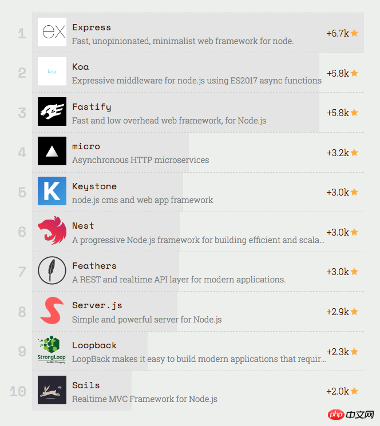The width and height of the screenshot is (380, 426).
Task: Open the Fastify title link
Action: 92,107
